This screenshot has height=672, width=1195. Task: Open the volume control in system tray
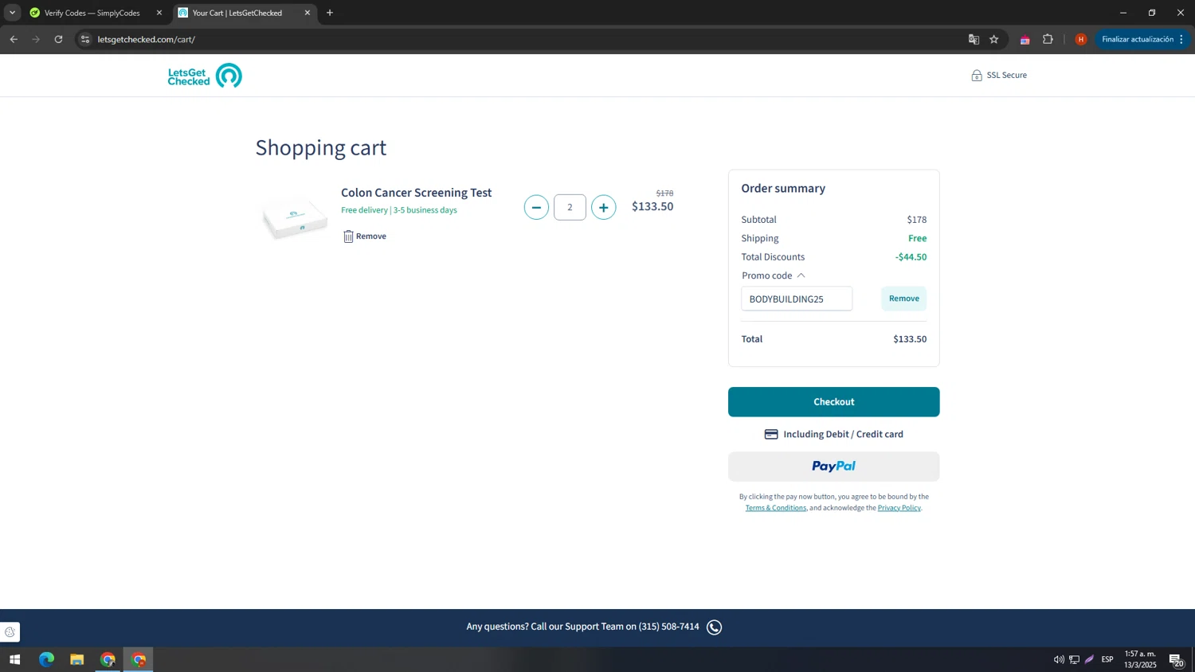pos(1059,659)
